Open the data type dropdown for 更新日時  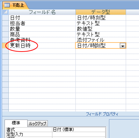click(x=123, y=46)
